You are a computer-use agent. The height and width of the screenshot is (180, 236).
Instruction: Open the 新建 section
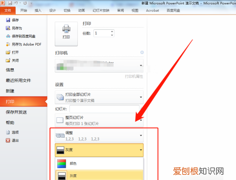10,91
